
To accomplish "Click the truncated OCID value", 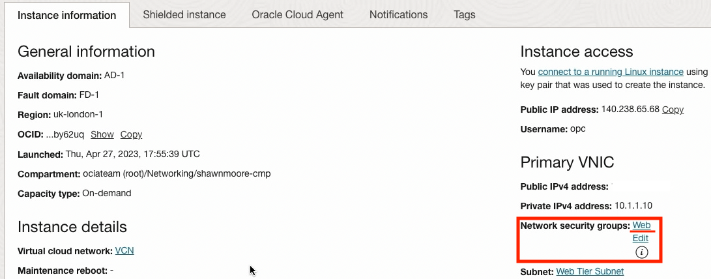I will [x=65, y=134].
